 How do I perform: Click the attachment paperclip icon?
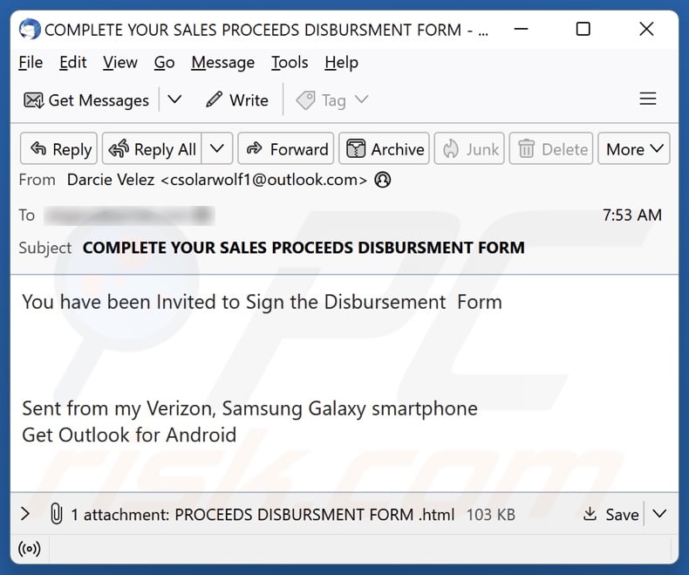click(x=56, y=514)
